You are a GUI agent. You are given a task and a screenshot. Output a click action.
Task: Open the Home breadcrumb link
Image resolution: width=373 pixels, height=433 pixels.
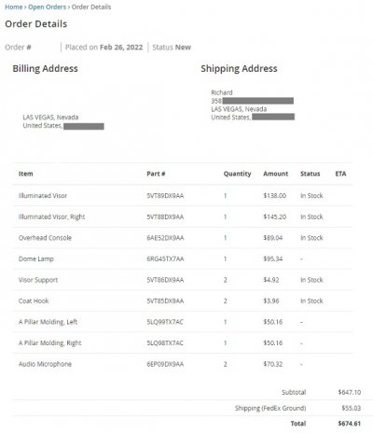pos(14,7)
